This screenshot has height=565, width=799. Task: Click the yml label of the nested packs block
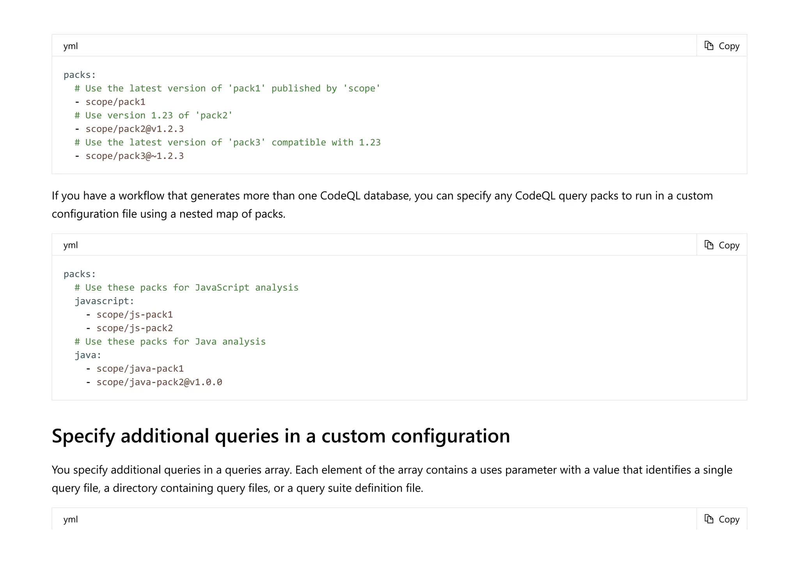[x=71, y=245]
